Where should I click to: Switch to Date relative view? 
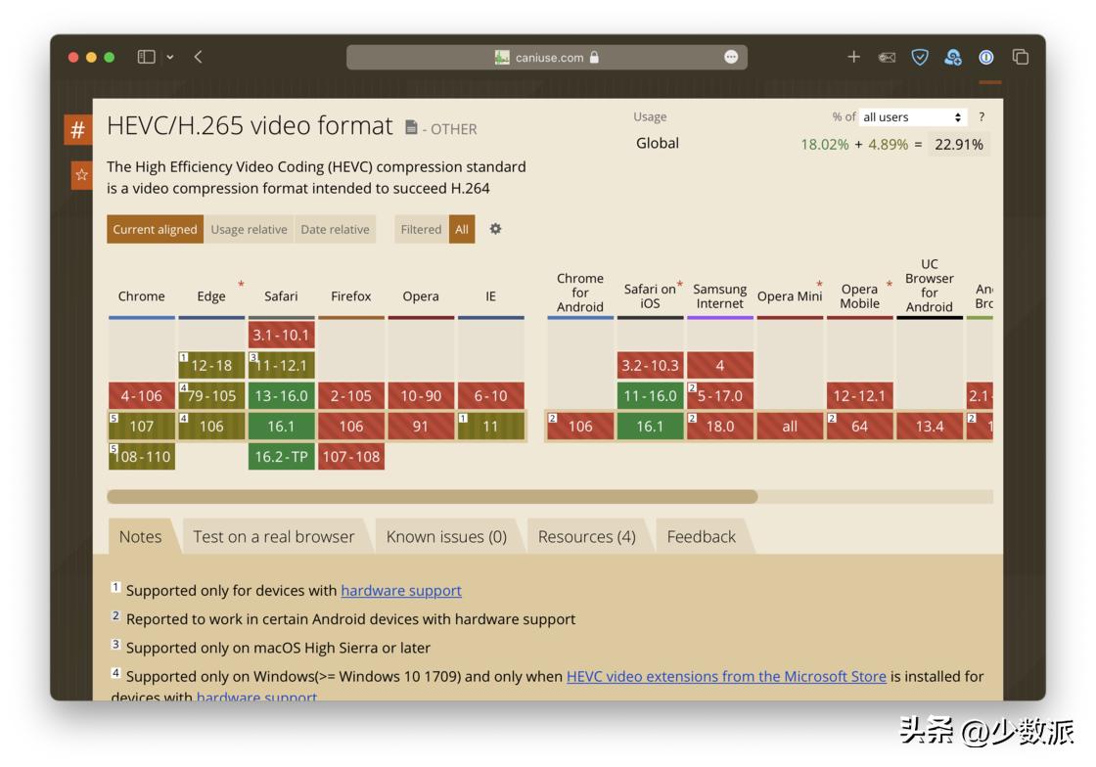[335, 229]
